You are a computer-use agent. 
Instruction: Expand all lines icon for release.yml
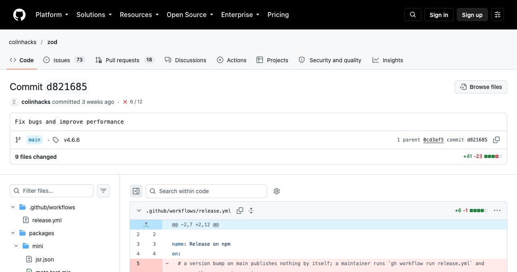pyautogui.click(x=251, y=211)
